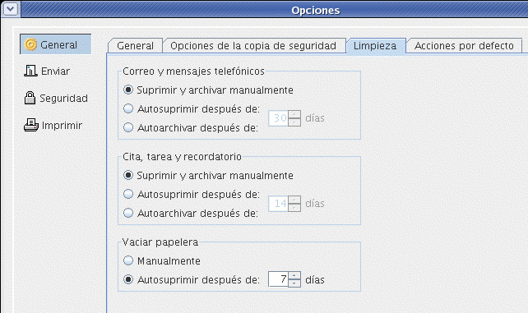528x313 pixels.
Task: Switch to the General tab
Action: coord(136,46)
